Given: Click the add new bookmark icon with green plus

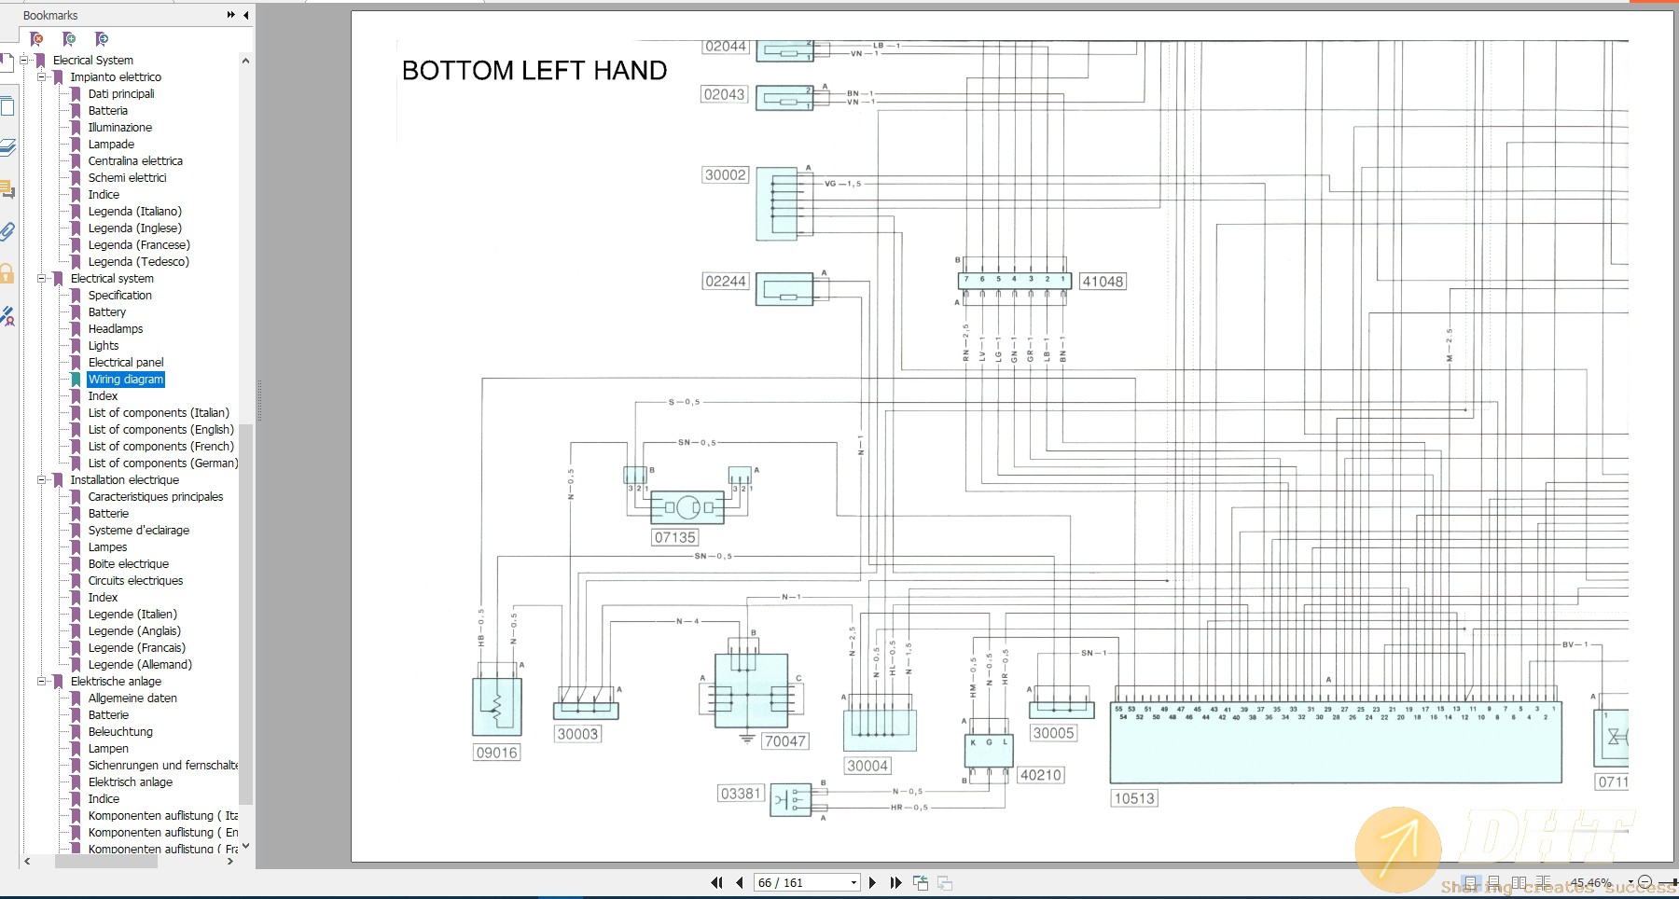Looking at the screenshot, I should coord(69,38).
